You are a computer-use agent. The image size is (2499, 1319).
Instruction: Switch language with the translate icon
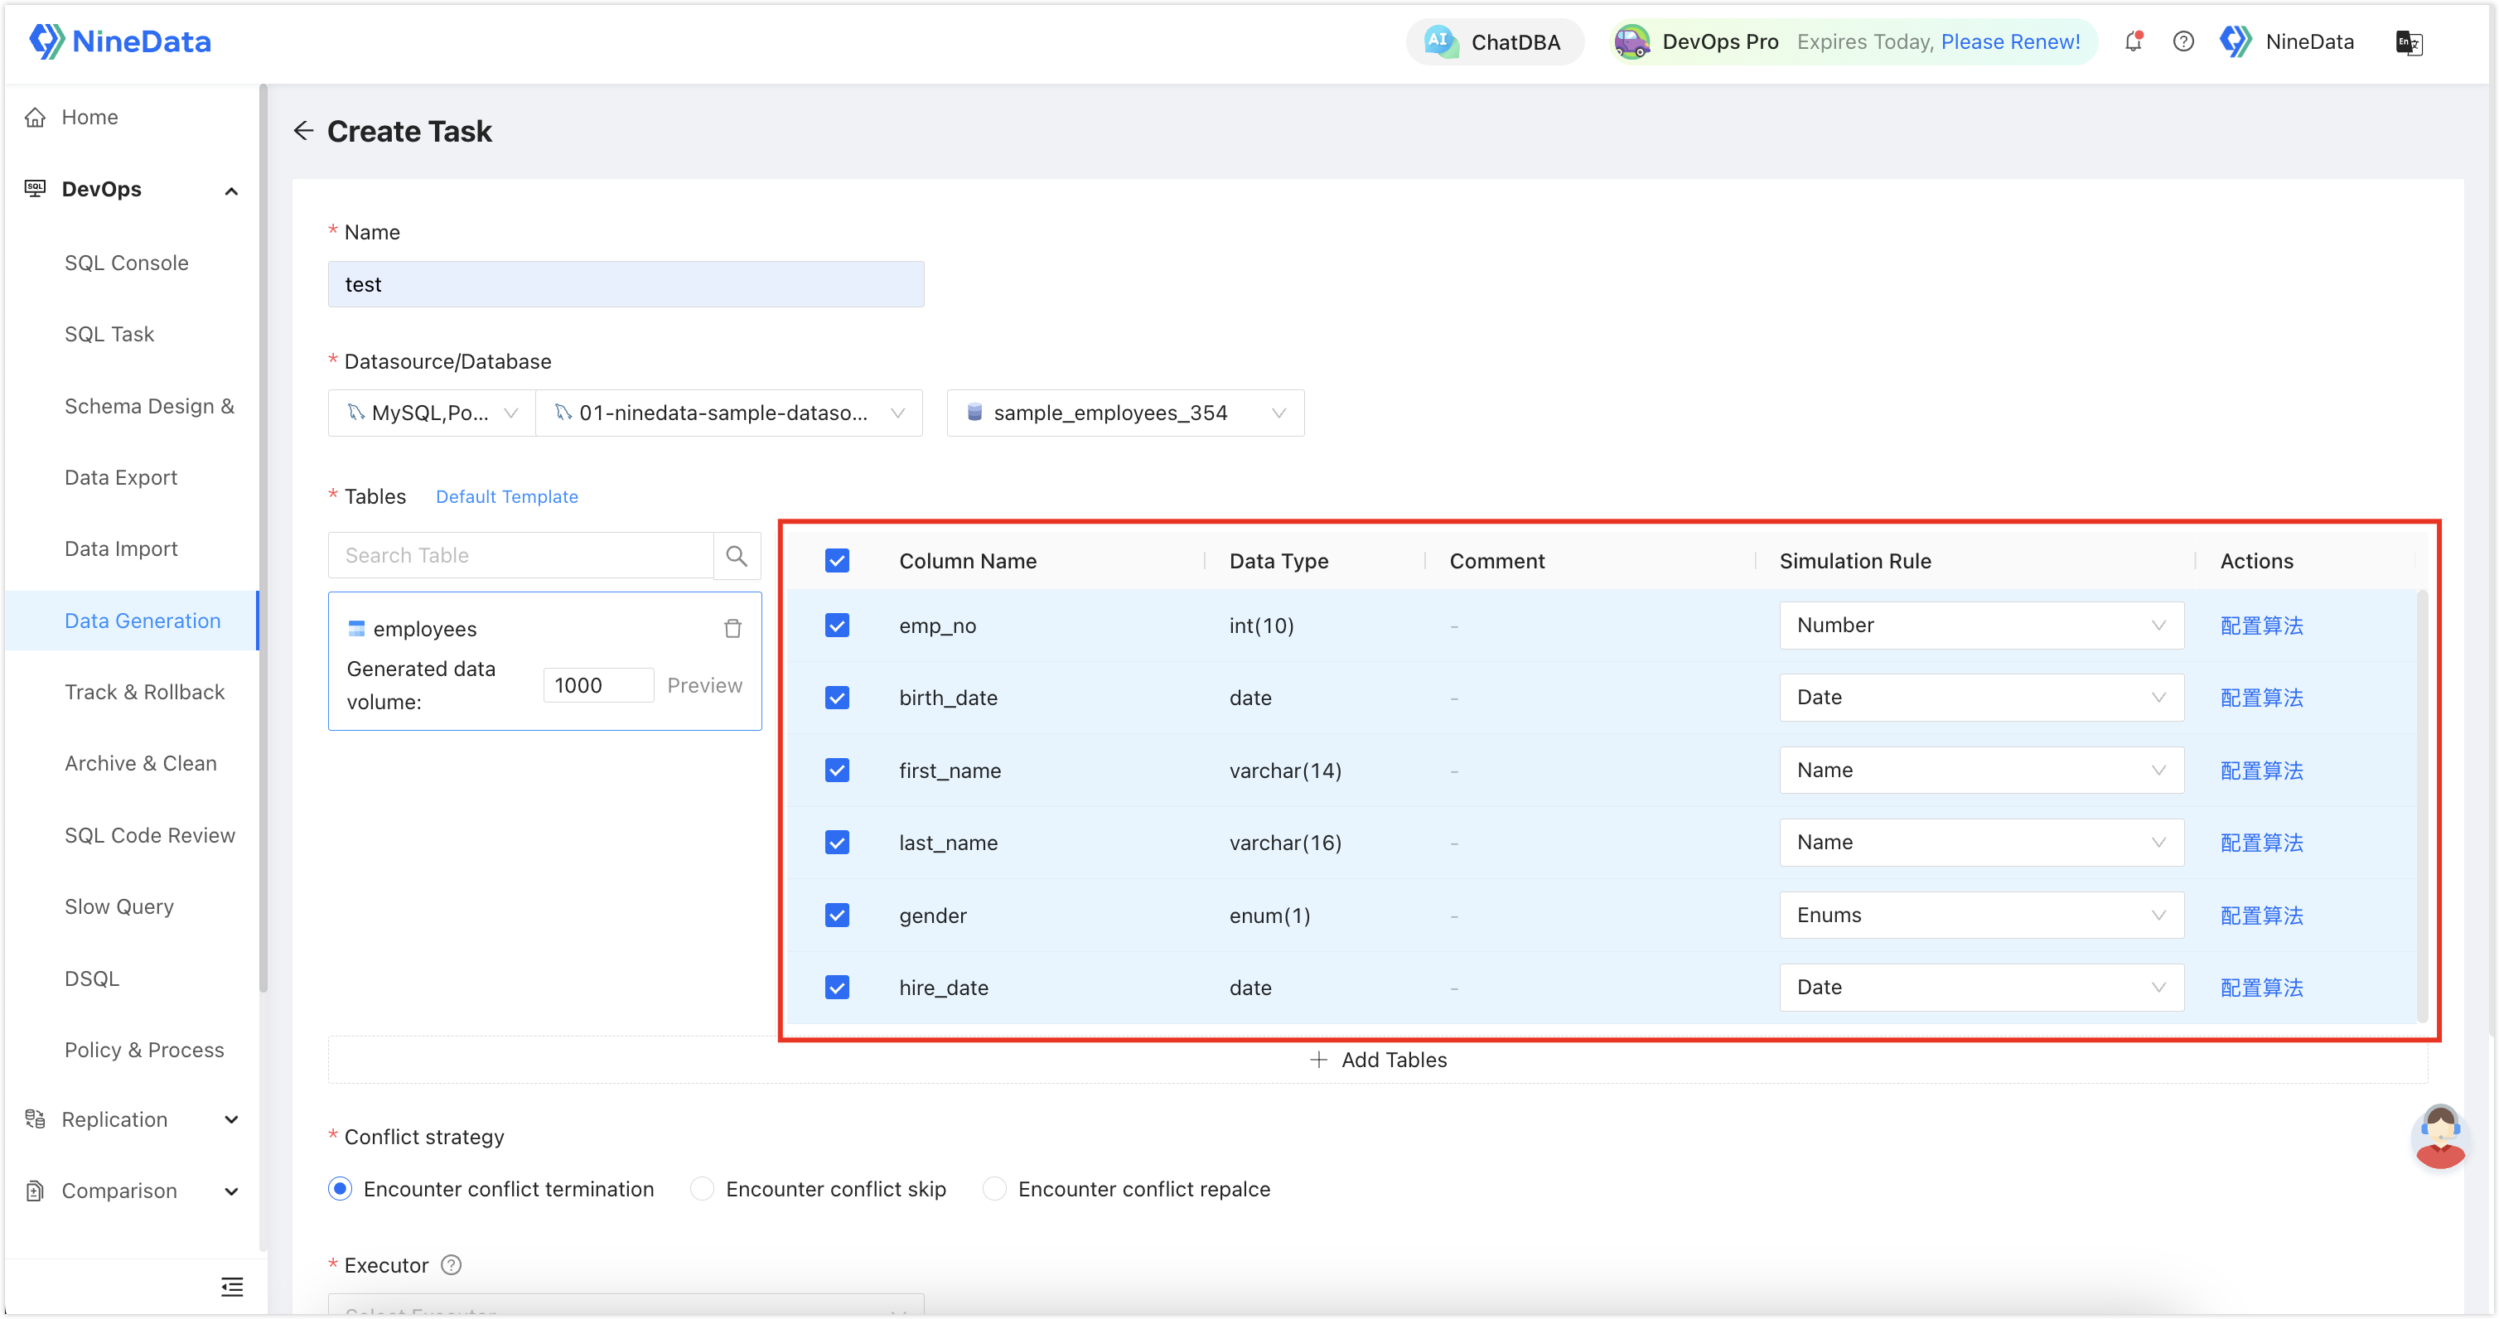click(x=2409, y=43)
